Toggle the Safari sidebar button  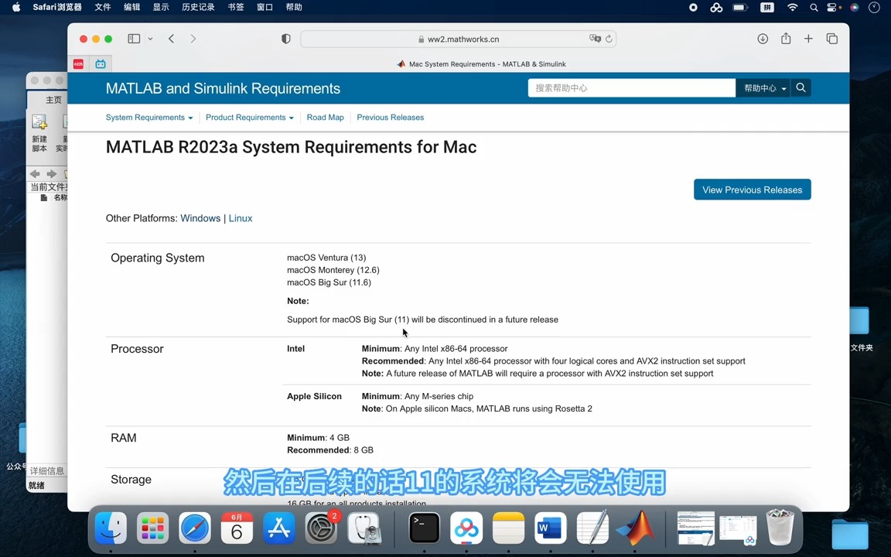click(x=134, y=39)
